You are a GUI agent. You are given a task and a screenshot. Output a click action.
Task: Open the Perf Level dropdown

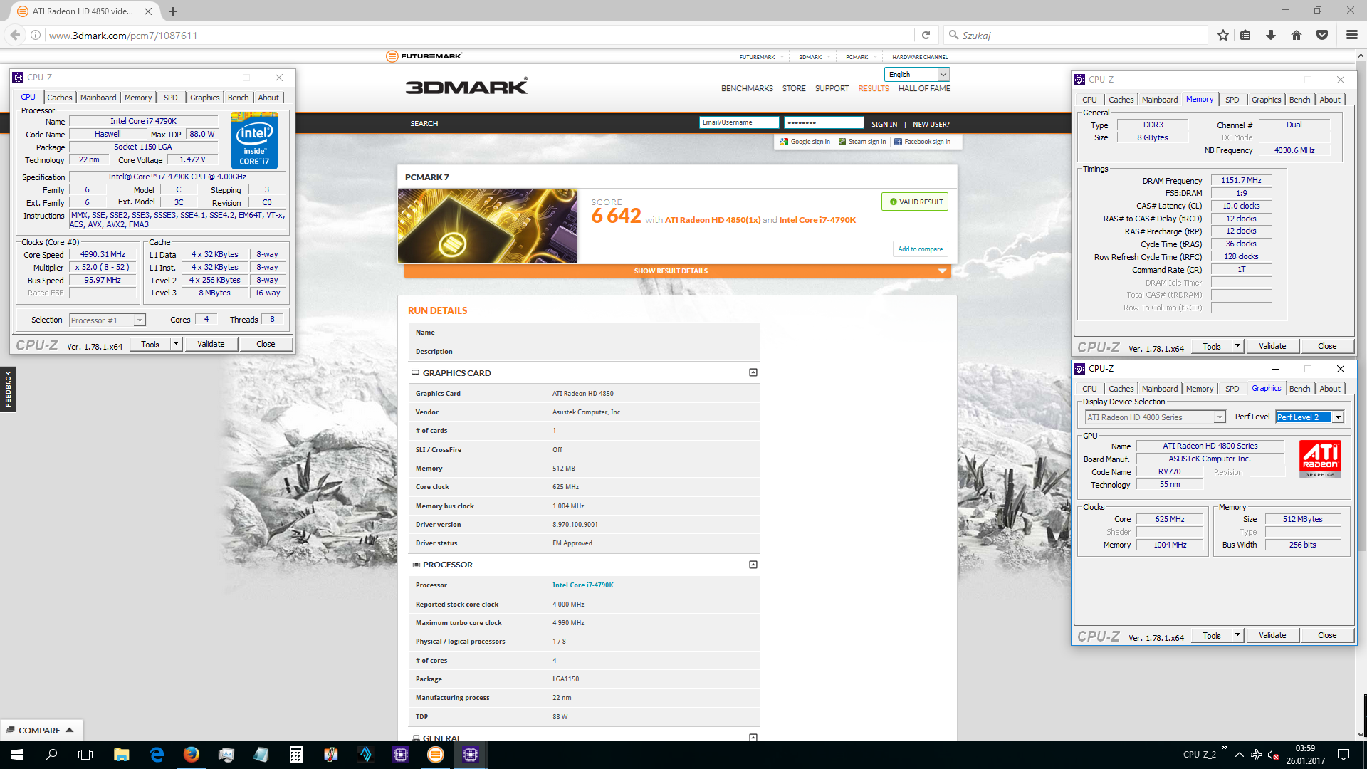(x=1309, y=417)
